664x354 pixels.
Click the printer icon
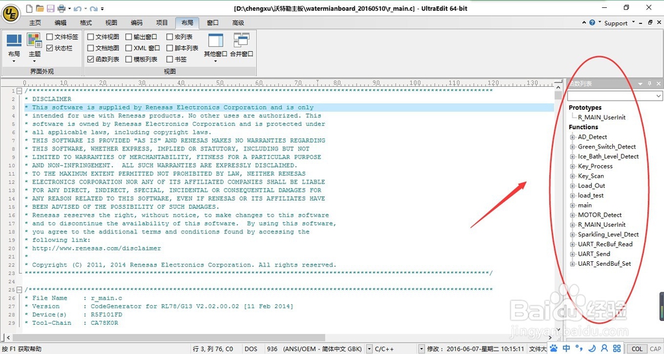61,8
